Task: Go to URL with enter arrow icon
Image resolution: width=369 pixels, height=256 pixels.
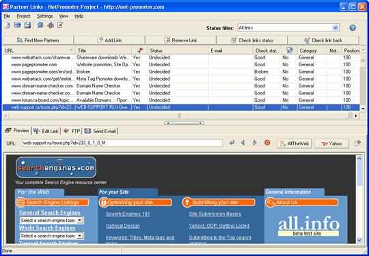Action: (232, 143)
